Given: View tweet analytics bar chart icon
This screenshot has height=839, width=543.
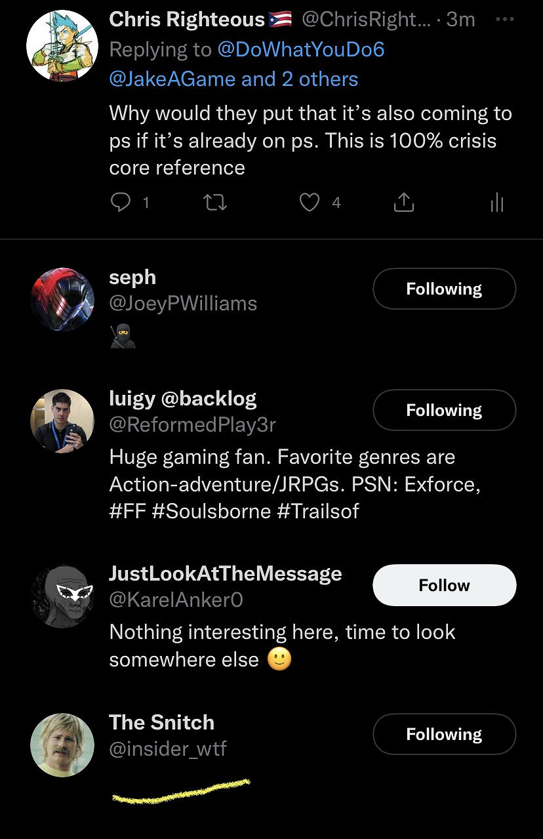Looking at the screenshot, I should click(496, 203).
